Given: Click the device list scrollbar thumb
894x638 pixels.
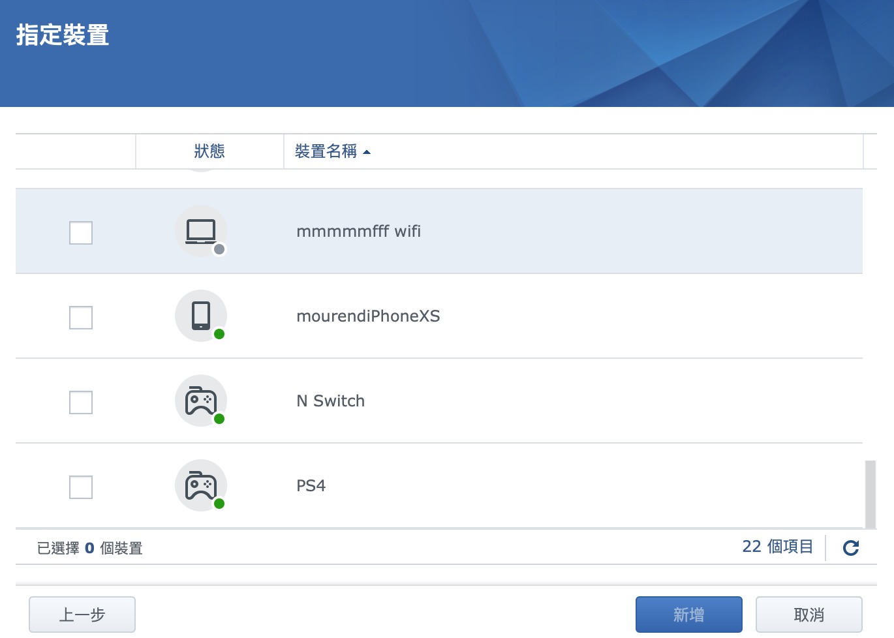Looking at the screenshot, I should 870,494.
